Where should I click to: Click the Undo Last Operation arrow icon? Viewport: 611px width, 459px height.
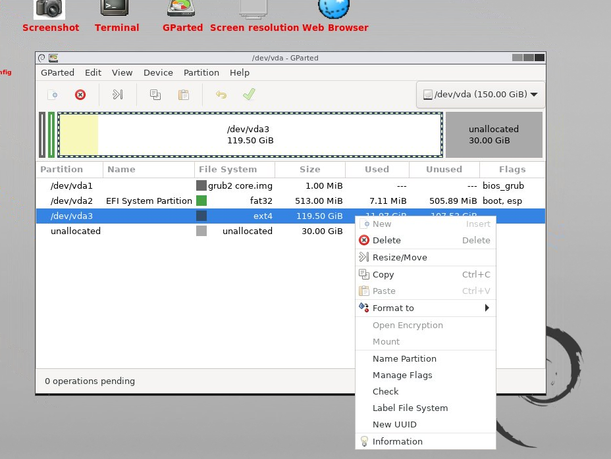click(x=221, y=95)
